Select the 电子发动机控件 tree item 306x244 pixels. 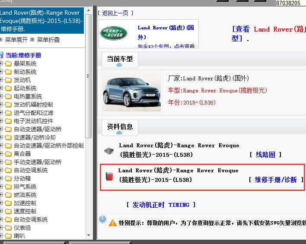pos(33,121)
